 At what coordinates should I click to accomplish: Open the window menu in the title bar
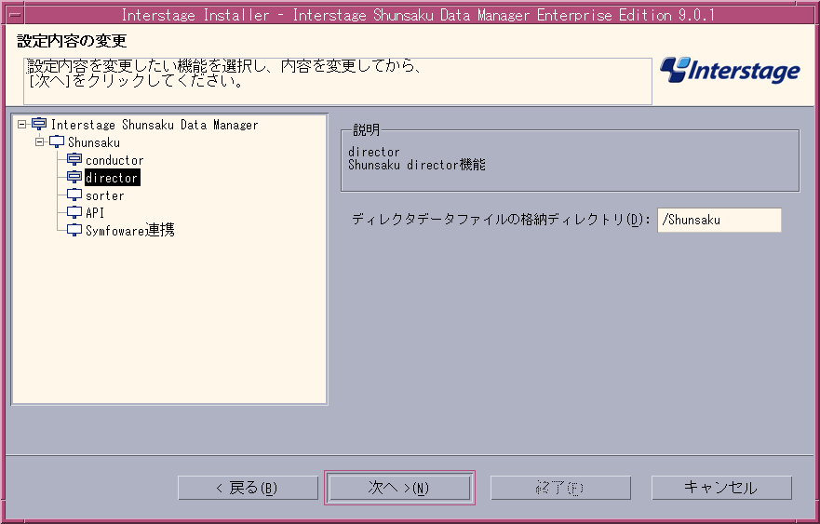click(15, 14)
